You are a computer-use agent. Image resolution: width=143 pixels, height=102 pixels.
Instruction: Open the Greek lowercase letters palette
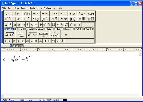pyautogui.click(x=82, y=14)
